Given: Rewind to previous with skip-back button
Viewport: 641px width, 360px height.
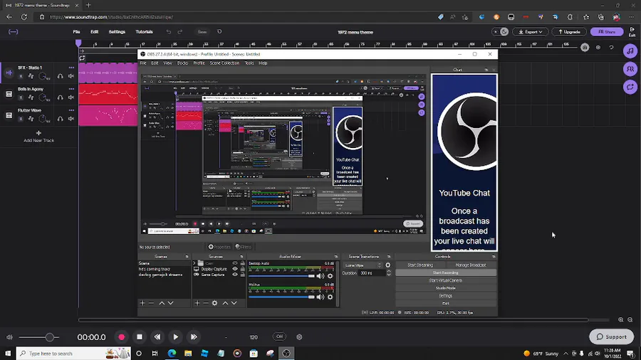Looking at the screenshot, I should (x=157, y=337).
